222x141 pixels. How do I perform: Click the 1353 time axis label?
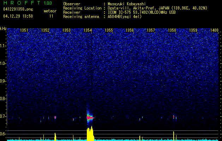click(66, 30)
